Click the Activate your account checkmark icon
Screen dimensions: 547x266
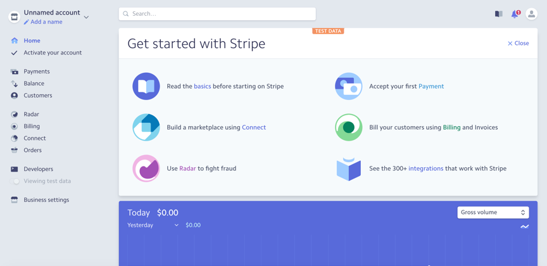pyautogui.click(x=15, y=53)
